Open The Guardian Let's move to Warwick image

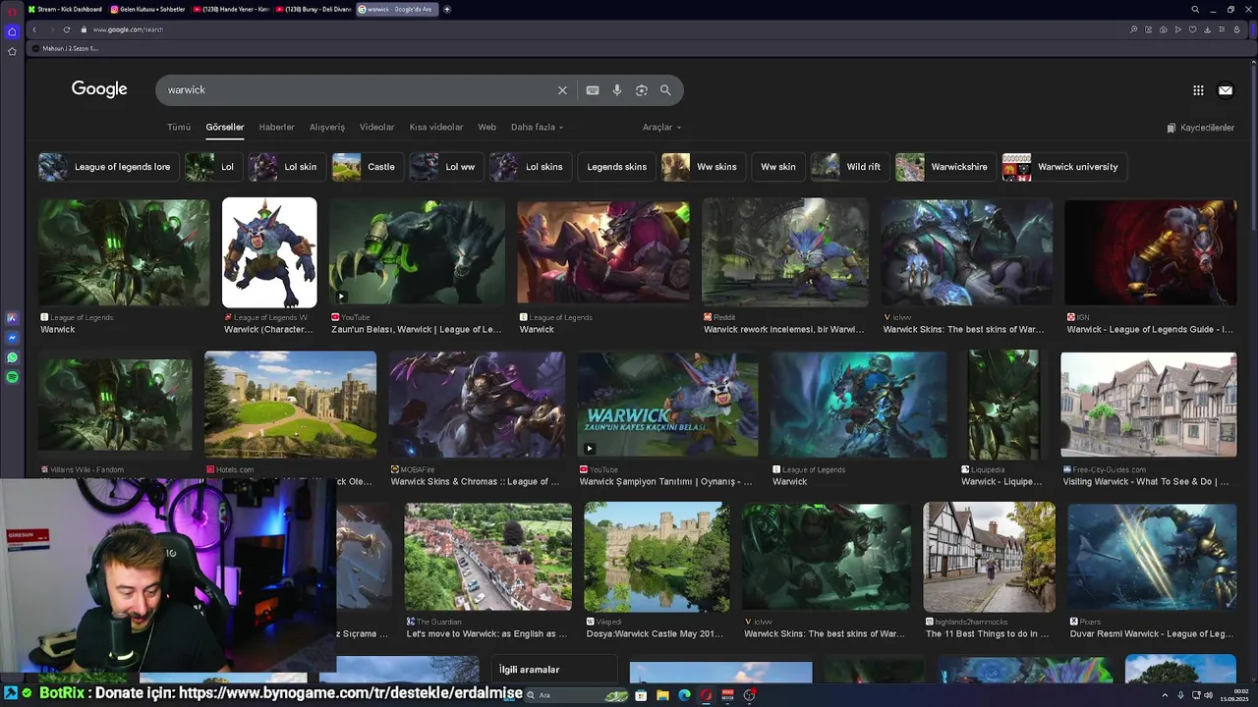pos(488,557)
